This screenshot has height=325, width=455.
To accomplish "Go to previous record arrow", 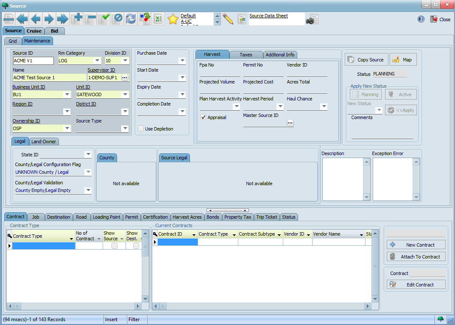I will pyautogui.click(x=35, y=19).
